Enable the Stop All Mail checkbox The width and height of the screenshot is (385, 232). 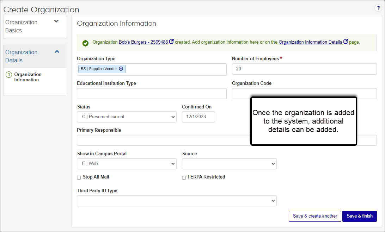(79, 177)
